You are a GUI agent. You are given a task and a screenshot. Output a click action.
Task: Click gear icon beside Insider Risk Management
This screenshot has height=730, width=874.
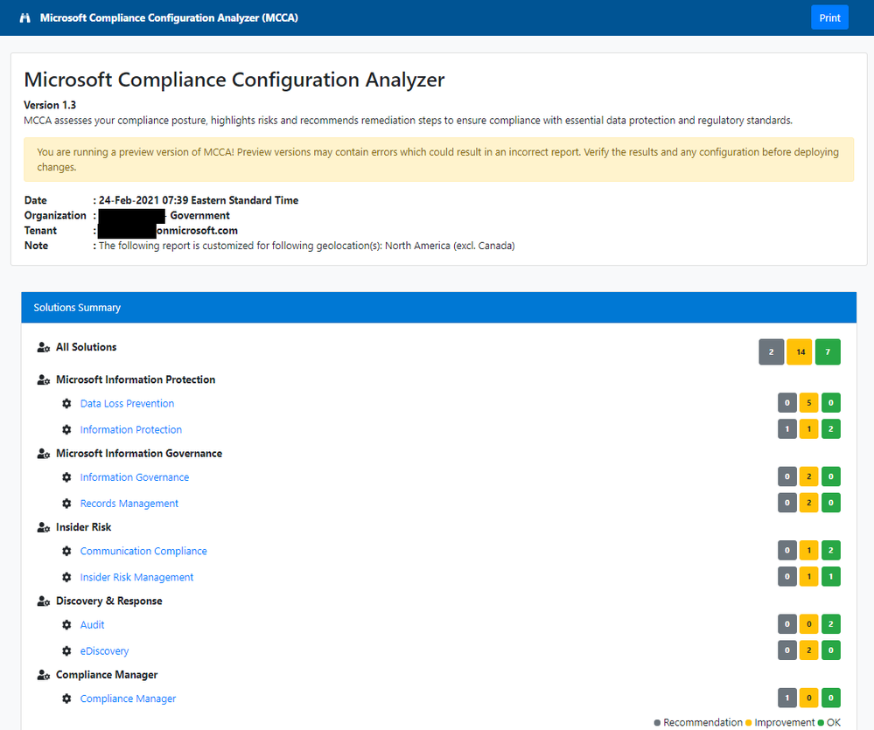pos(66,577)
